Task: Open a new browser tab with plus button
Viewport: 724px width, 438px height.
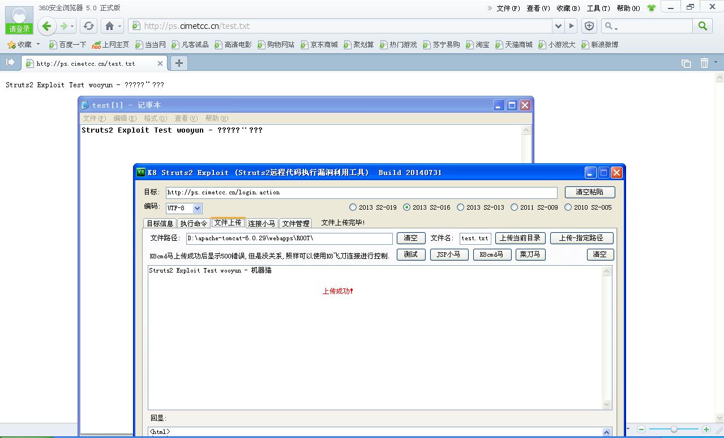Action: click(x=179, y=63)
